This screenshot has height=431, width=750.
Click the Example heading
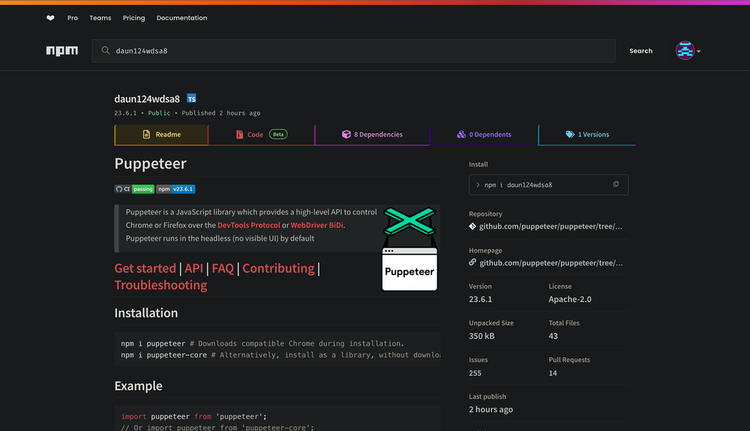(x=138, y=385)
